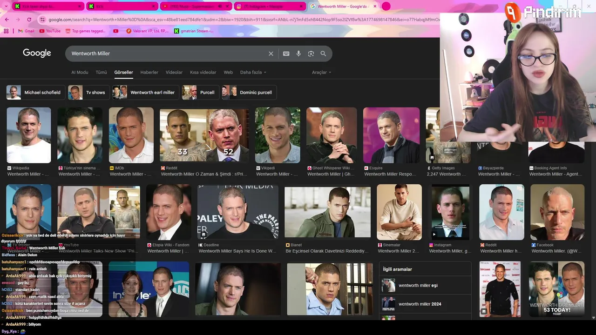Open the Instagram video result thumbnail
The height and width of the screenshot is (335, 596).
coord(450,212)
